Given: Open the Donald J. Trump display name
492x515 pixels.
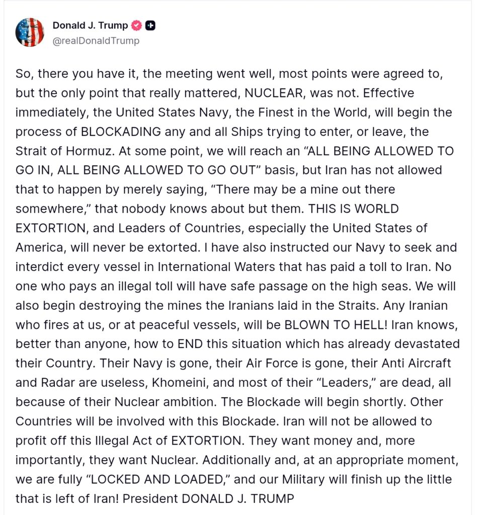Looking at the screenshot, I should click(x=90, y=25).
